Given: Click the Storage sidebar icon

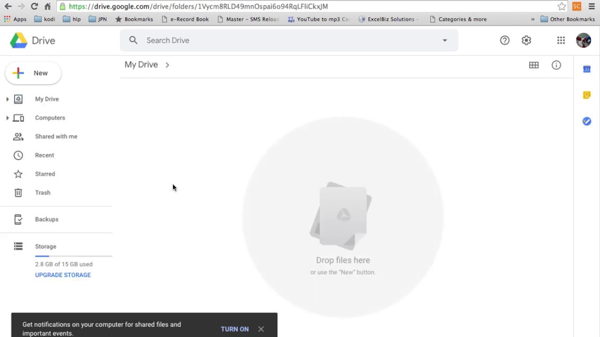Looking at the screenshot, I should tap(18, 246).
